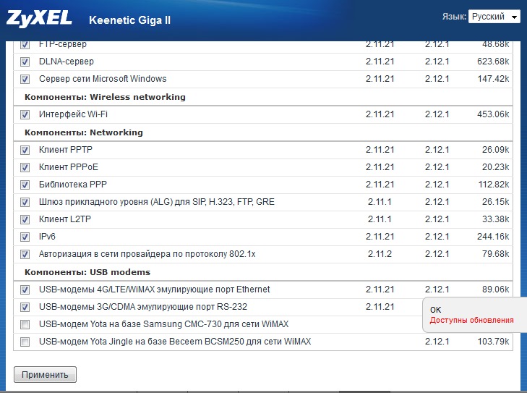Click the ZyXEL logo
Image resolution: width=527 pixels, height=393 pixels.
click(x=39, y=18)
